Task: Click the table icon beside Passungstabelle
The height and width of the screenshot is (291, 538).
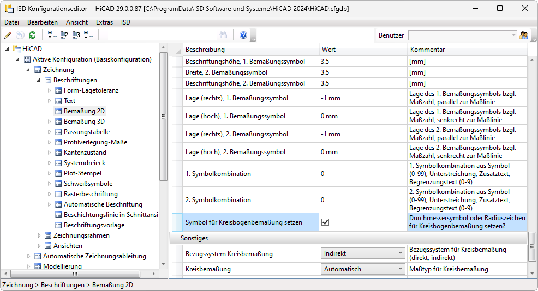Action: [x=58, y=132]
